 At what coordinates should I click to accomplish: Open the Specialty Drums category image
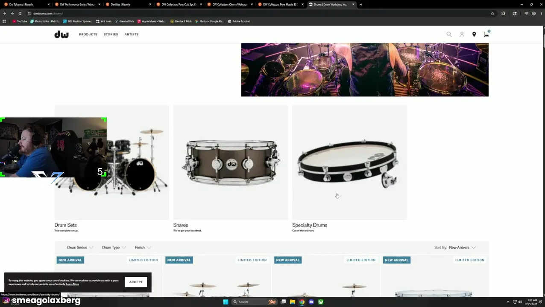tap(349, 162)
